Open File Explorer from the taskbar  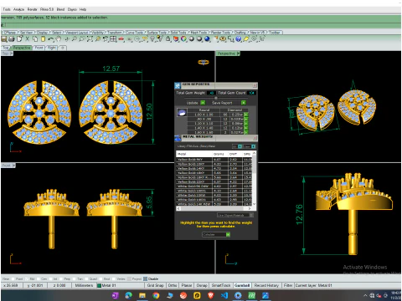[x=142, y=295]
